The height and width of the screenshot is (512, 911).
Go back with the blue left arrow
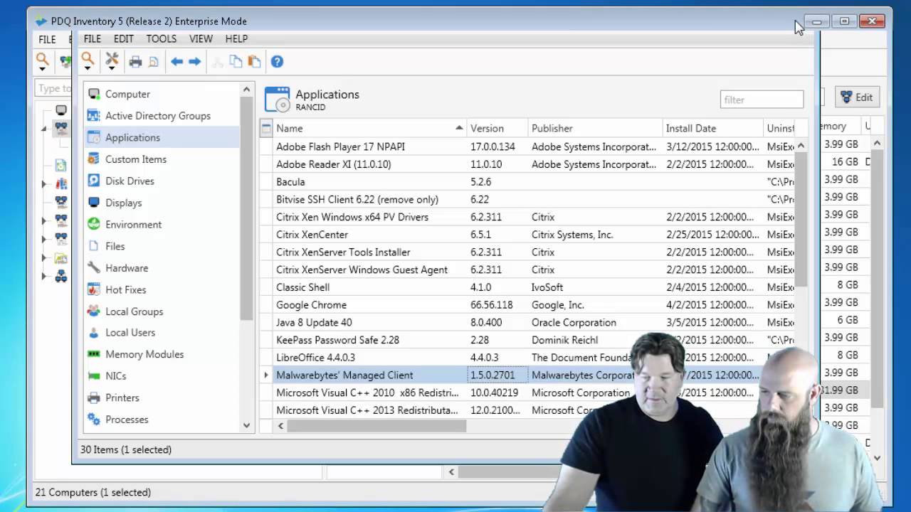177,62
